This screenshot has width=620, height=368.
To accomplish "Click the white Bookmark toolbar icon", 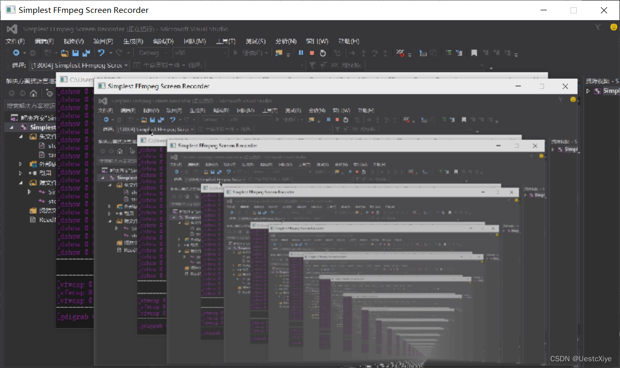I will click(474, 53).
